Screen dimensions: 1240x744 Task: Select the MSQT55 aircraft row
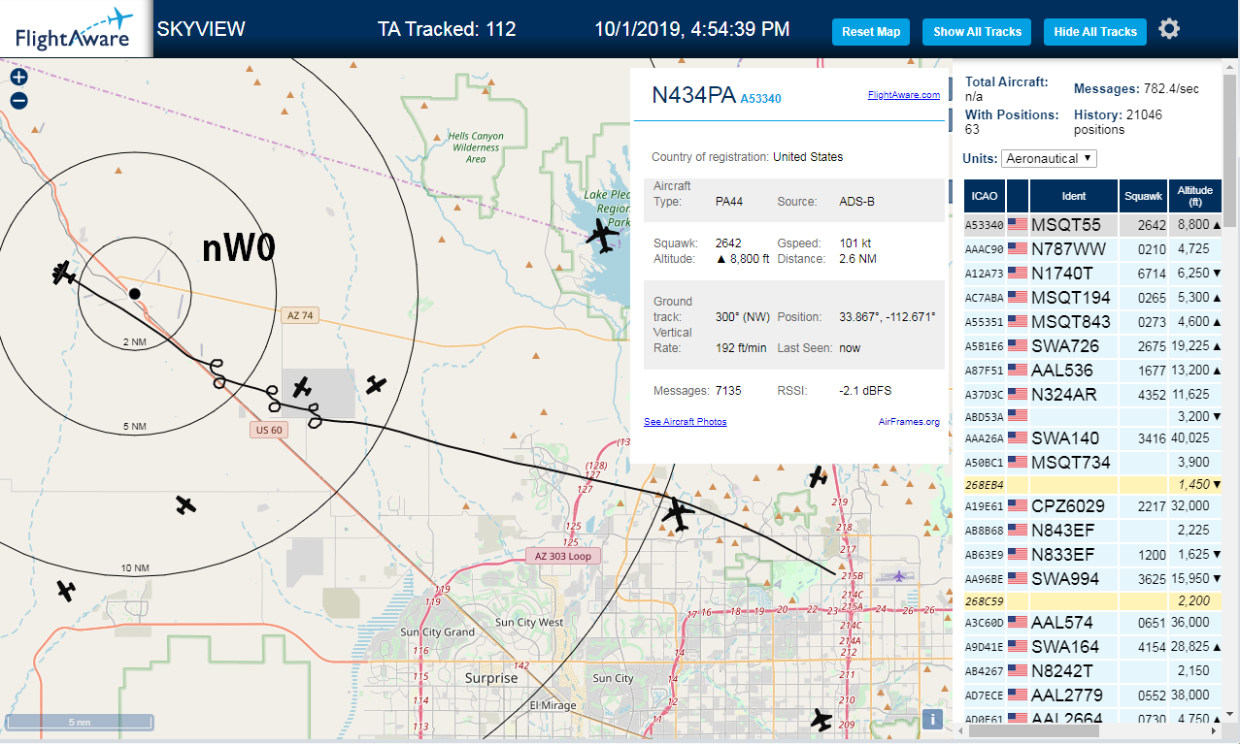(1093, 225)
